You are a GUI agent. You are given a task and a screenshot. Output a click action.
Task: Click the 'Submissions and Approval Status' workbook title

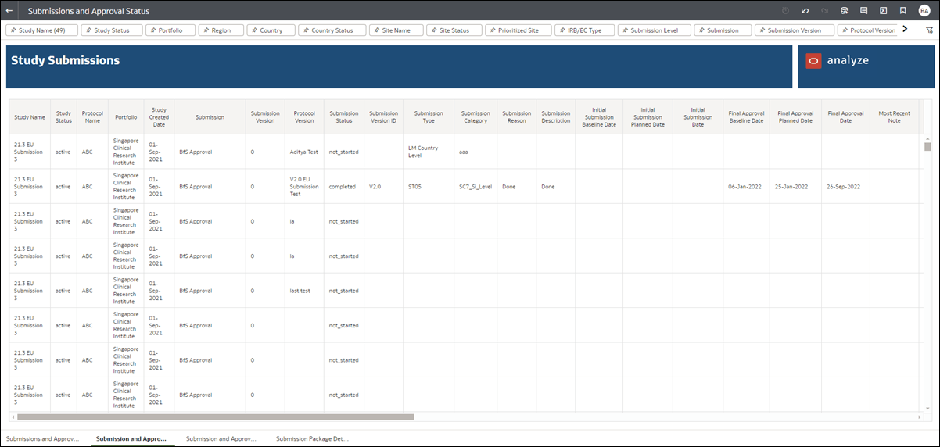tap(88, 11)
